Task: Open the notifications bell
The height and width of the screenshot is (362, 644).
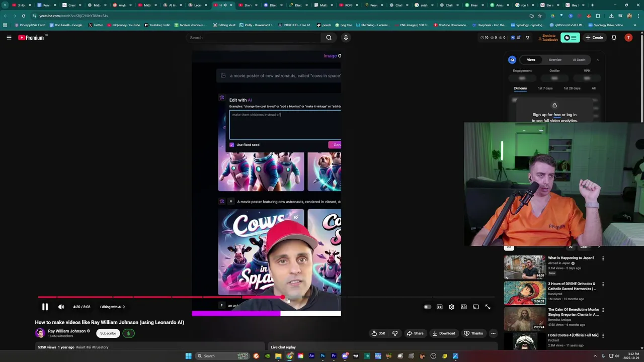Action: 614,37
